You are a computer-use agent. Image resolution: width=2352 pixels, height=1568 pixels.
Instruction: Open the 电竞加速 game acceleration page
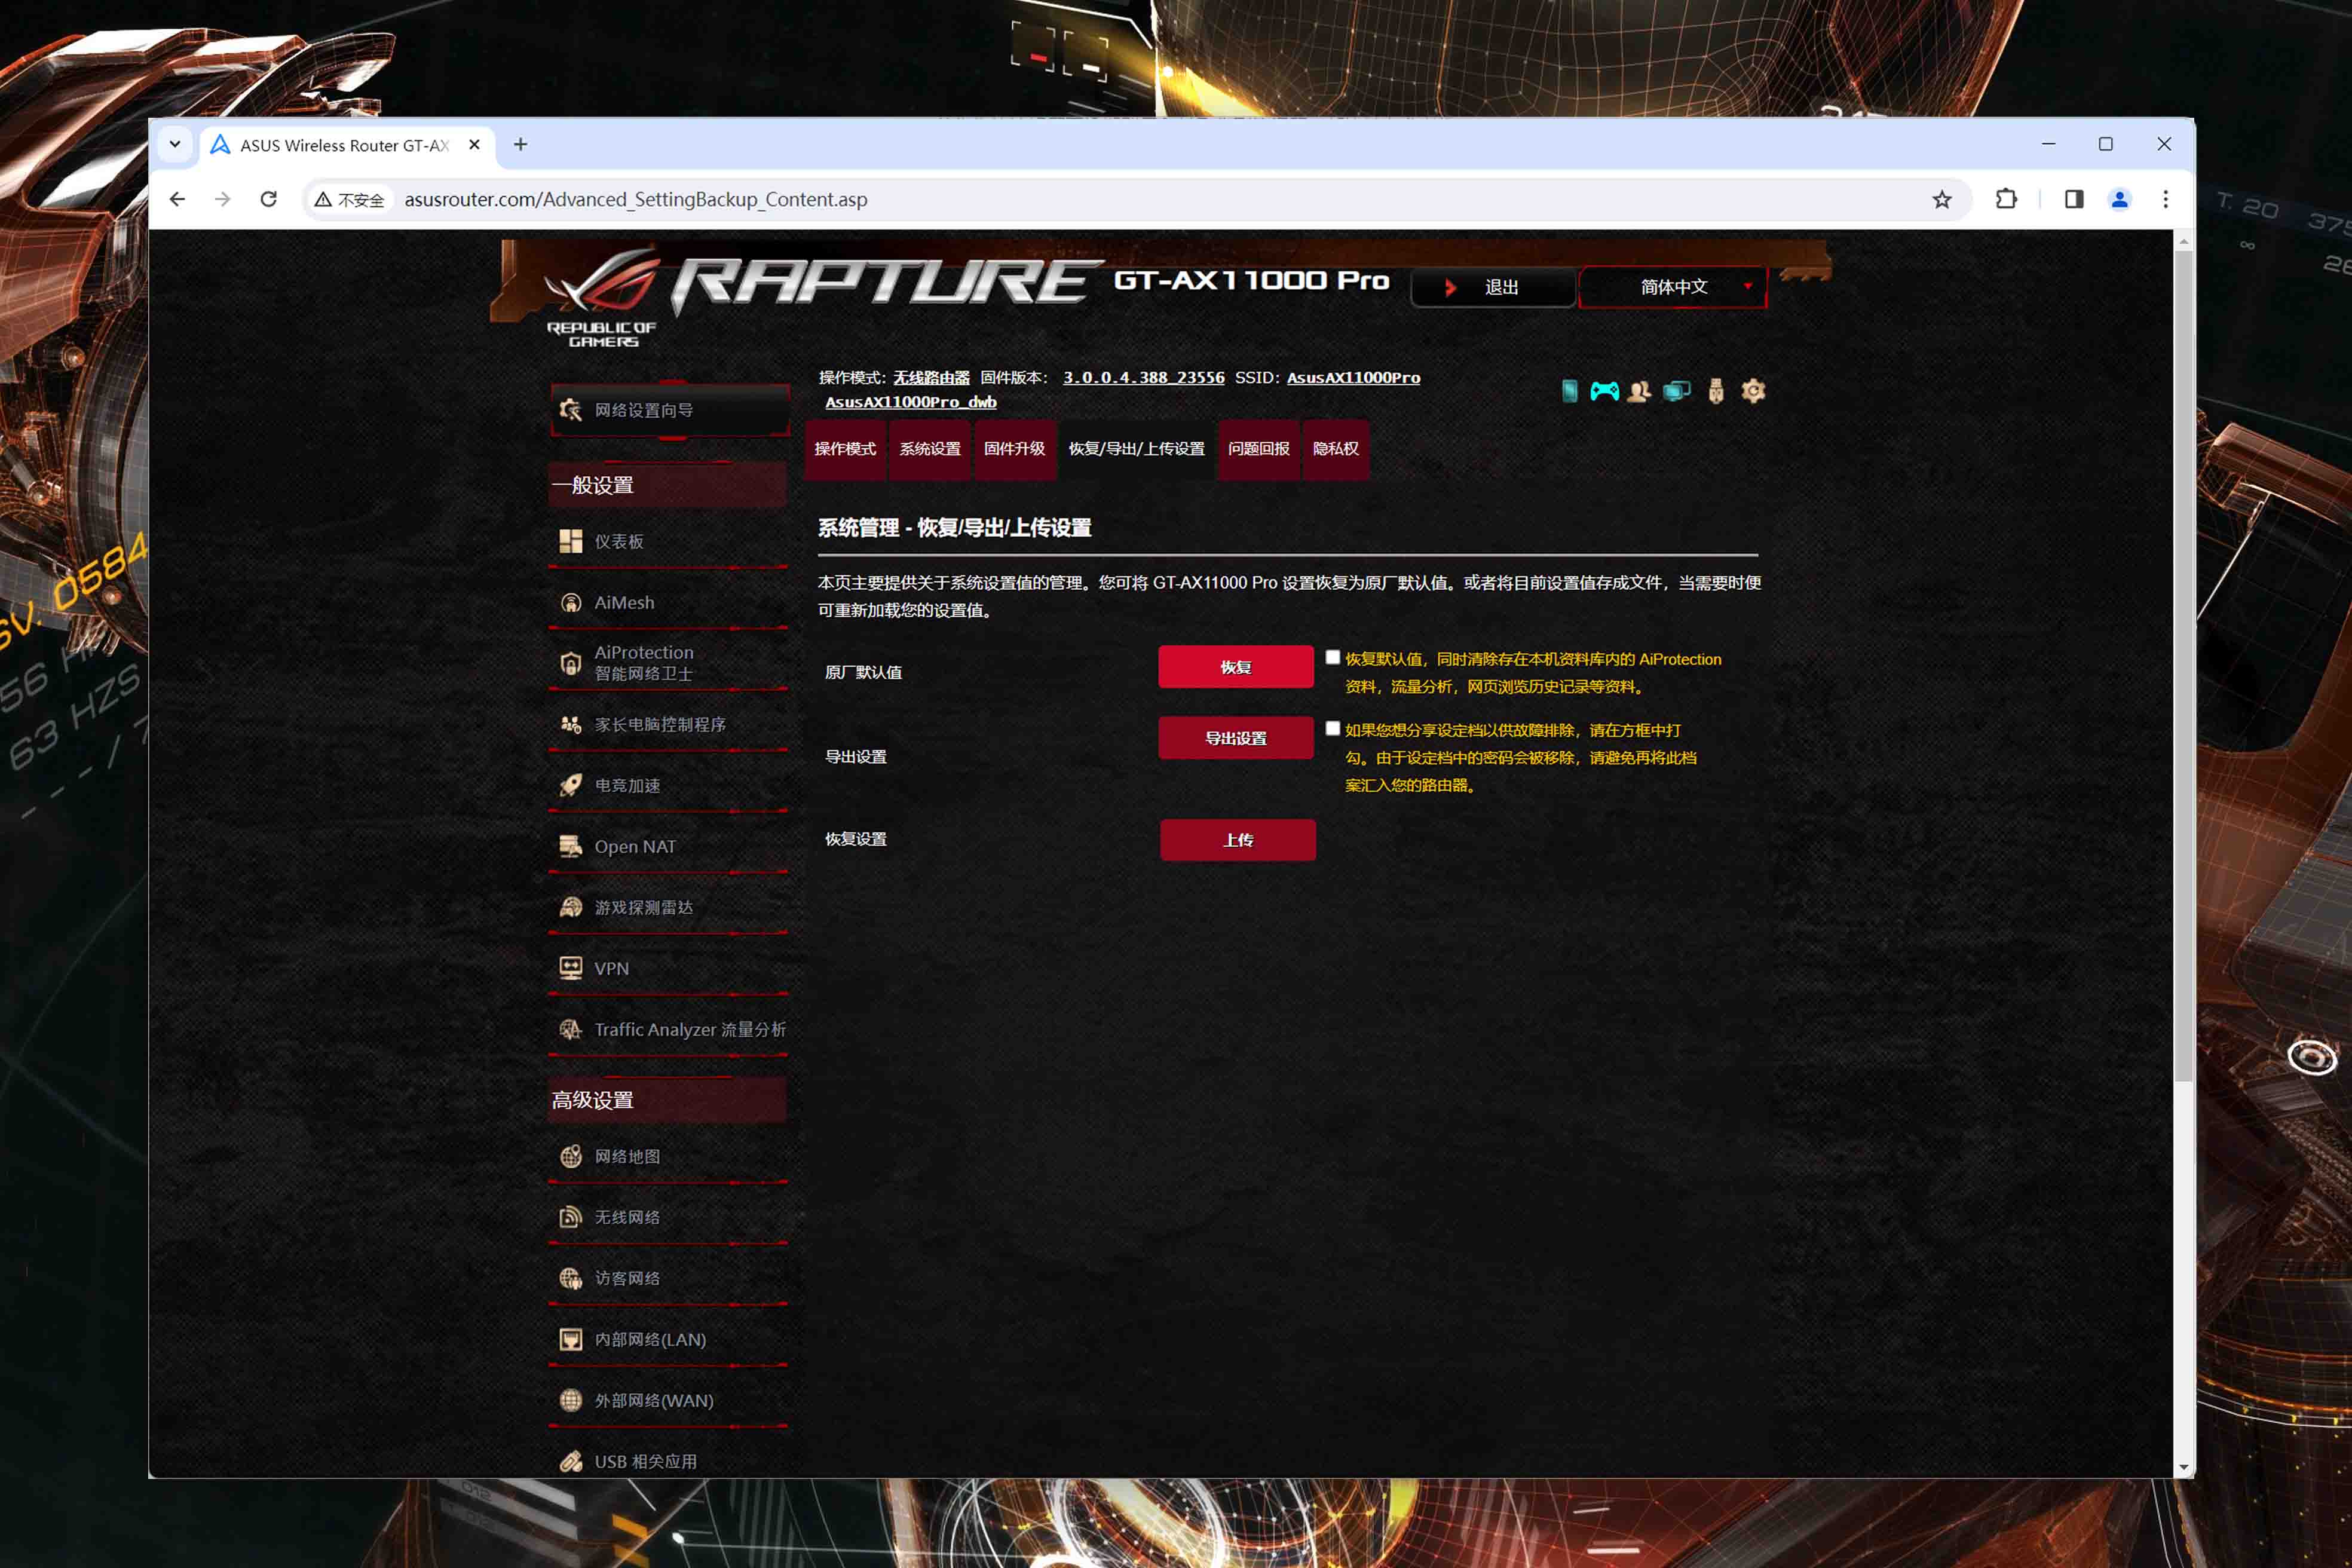(669, 785)
